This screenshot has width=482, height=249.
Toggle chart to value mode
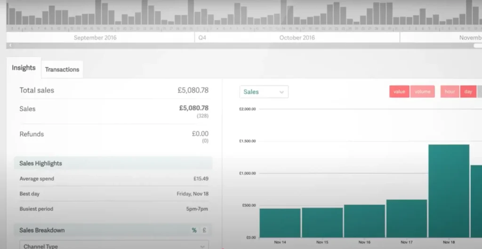pyautogui.click(x=399, y=92)
